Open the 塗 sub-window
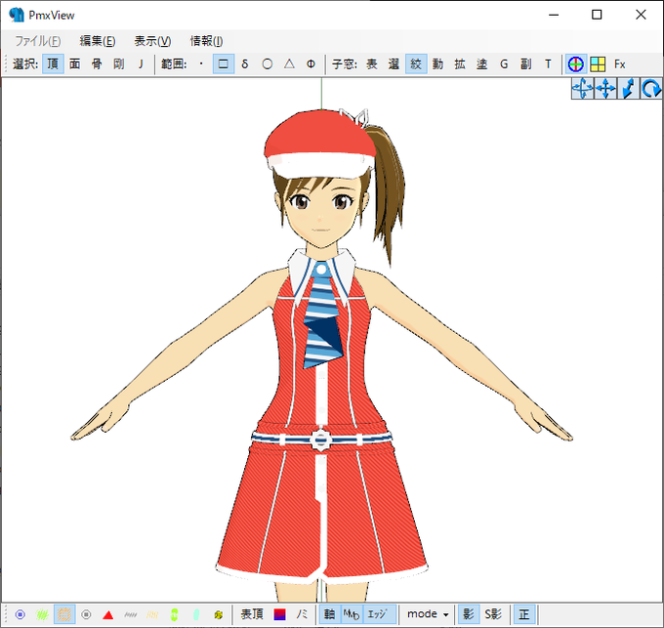 click(482, 63)
